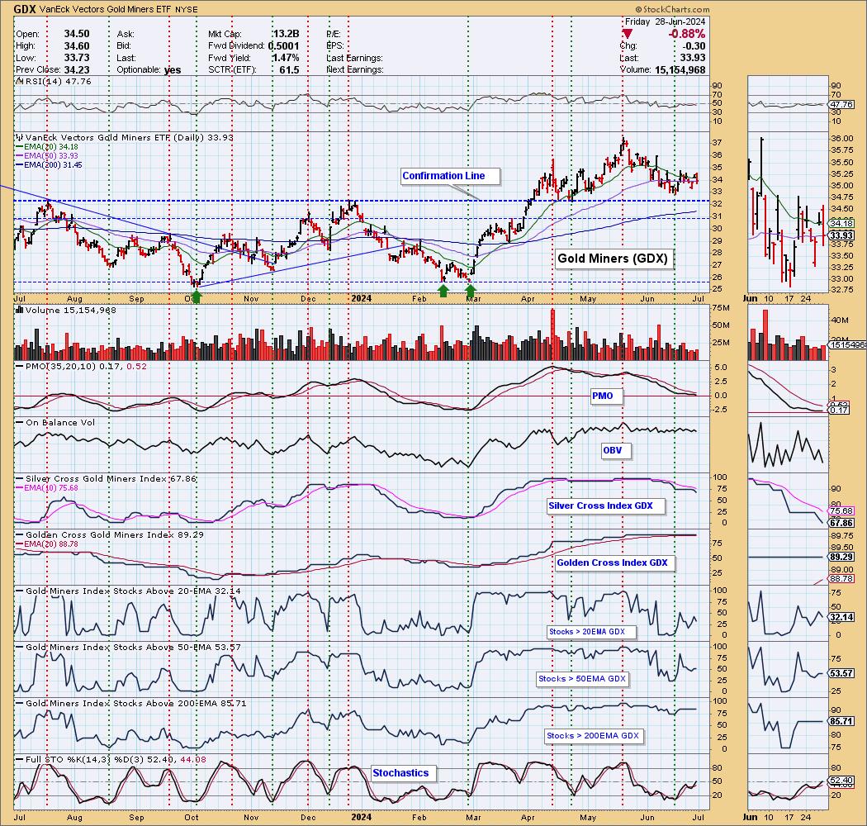The image size is (867, 826).
Task: Click the Volume value 15,154,968 in the header
Action: [x=679, y=69]
